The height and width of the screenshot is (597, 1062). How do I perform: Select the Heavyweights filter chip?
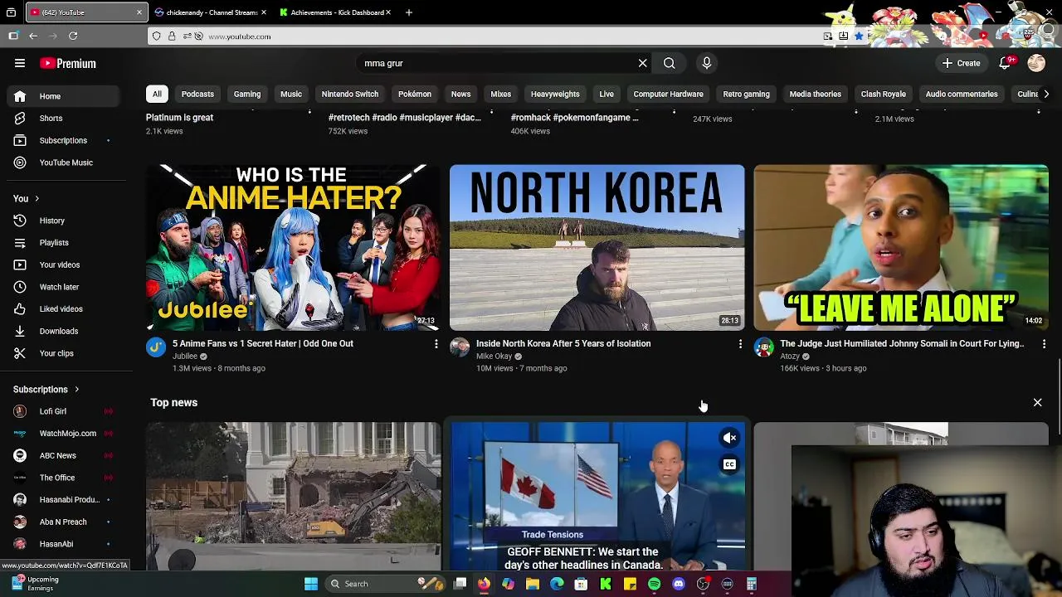pos(555,94)
